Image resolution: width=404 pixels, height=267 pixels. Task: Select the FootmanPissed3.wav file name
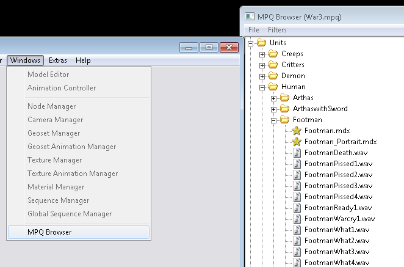[338, 186]
